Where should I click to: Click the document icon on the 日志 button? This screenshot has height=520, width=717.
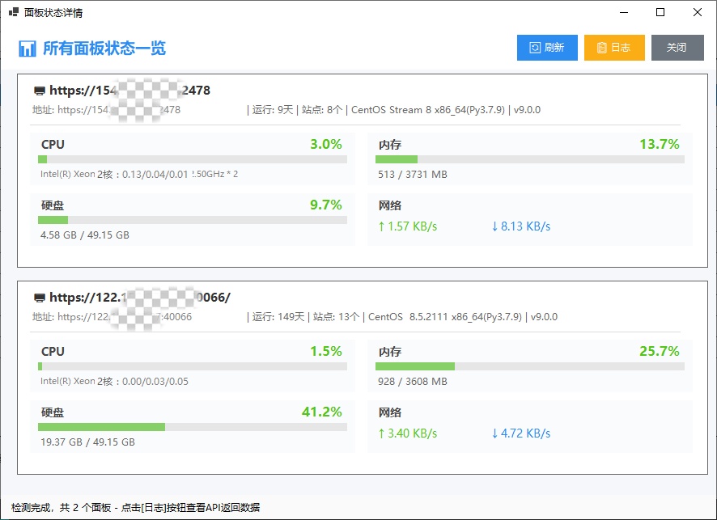pos(602,48)
